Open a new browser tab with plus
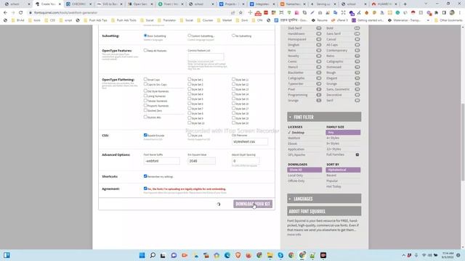The width and height of the screenshot is (465, 261). (405, 4)
